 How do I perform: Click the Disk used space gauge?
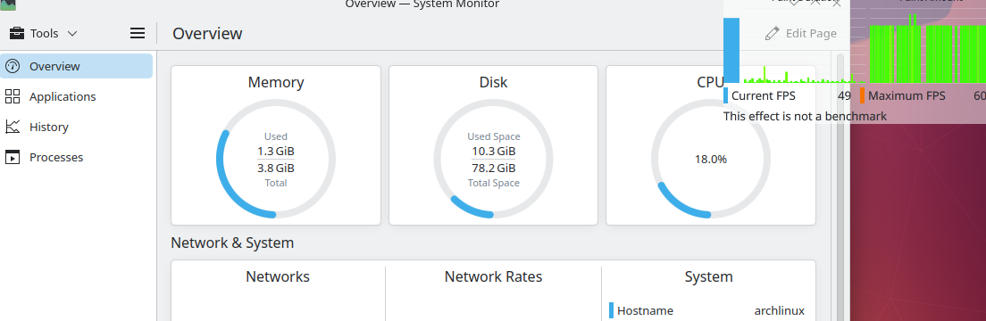click(494, 159)
